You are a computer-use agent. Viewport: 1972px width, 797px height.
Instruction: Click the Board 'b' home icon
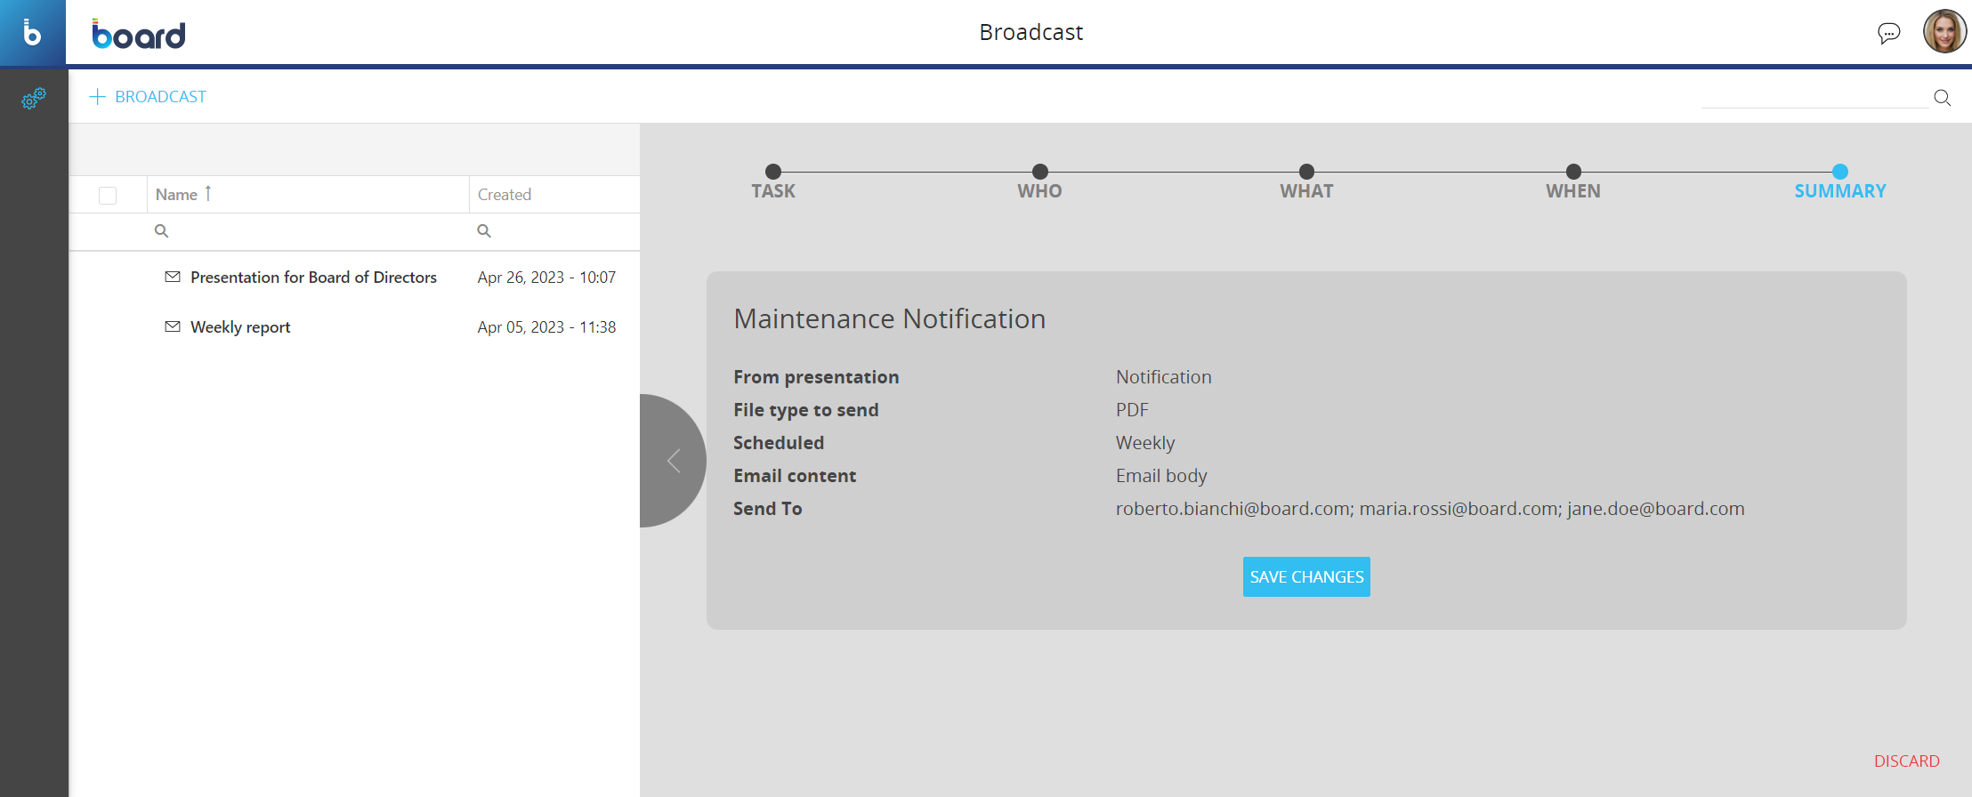click(32, 33)
